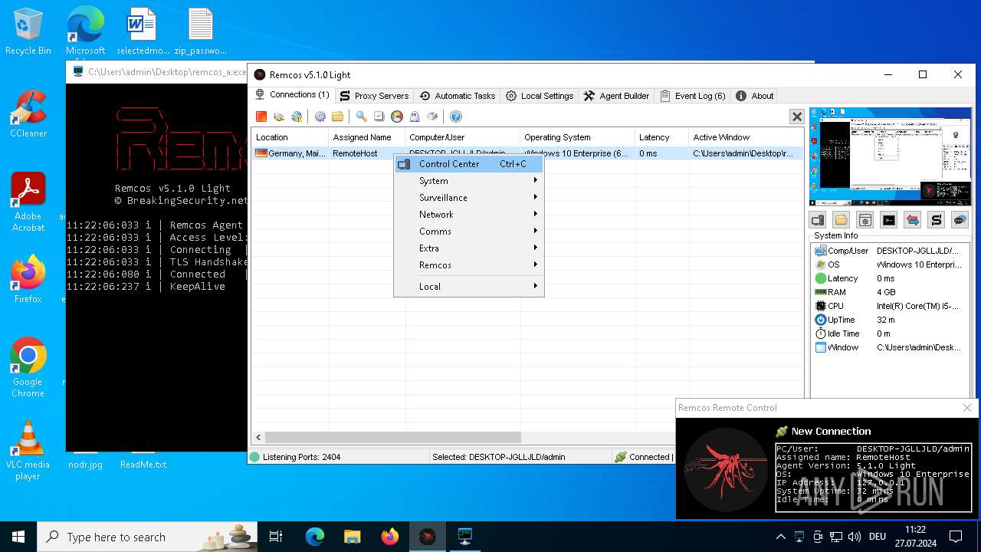Open the Local Settings tab
The width and height of the screenshot is (981, 552).
(x=540, y=96)
